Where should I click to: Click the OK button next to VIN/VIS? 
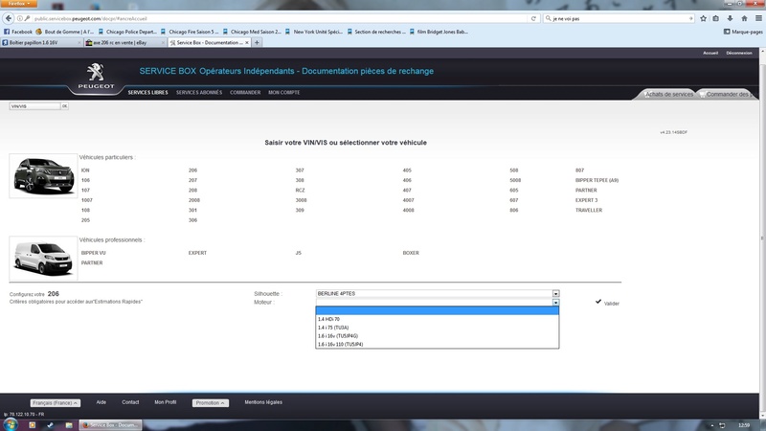[64, 106]
